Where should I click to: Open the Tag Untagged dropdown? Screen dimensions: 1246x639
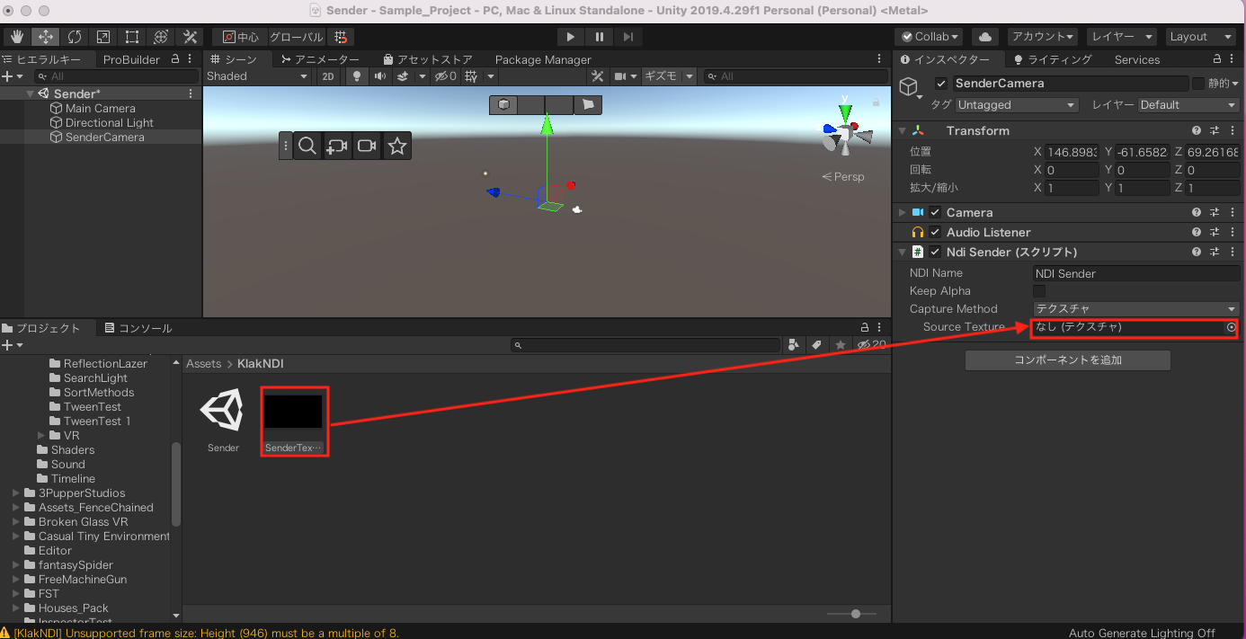pyautogui.click(x=1016, y=105)
